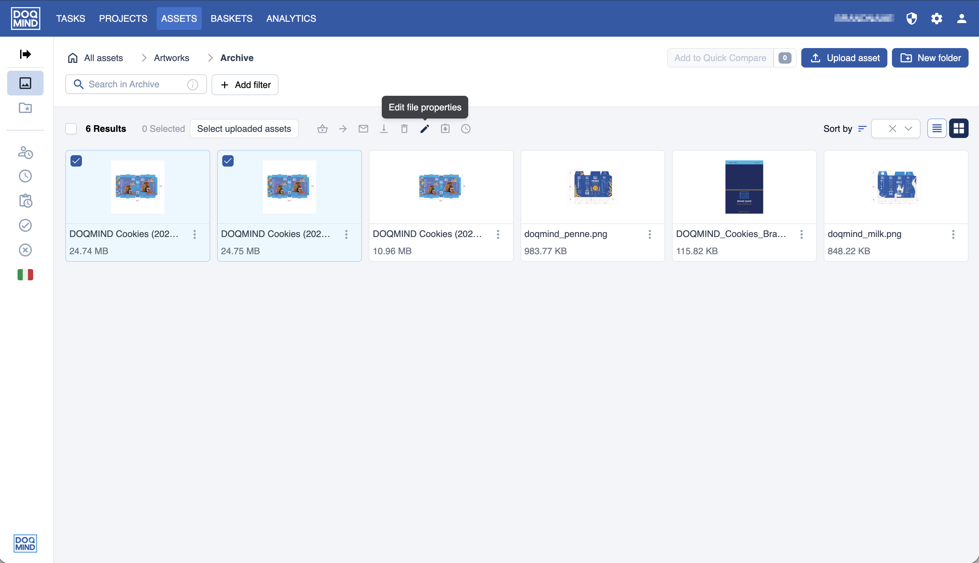The height and width of the screenshot is (563, 979).
Task: Delete selected assets with trash icon
Action: coord(404,129)
